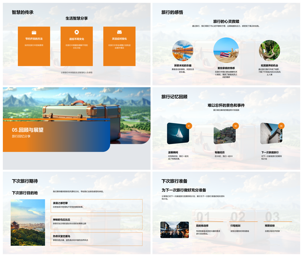Open the circular autumn lake photo
The height and width of the screenshot is (257, 303).
tap(182, 50)
